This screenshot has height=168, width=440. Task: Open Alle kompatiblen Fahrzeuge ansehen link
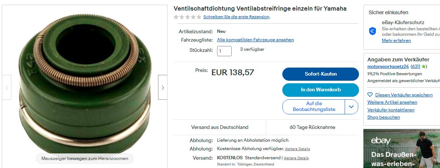click(x=255, y=40)
